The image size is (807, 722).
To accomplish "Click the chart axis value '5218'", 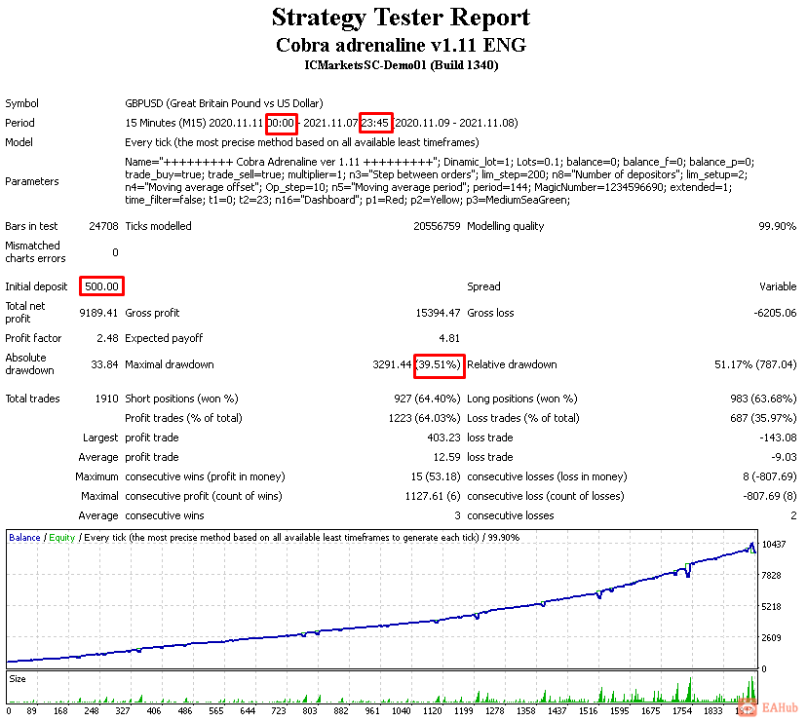I will pyautogui.click(x=772, y=607).
